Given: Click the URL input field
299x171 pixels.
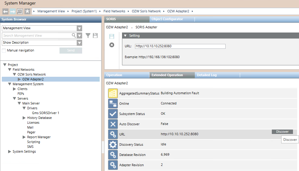Looking at the screenshot, I should (180, 46).
